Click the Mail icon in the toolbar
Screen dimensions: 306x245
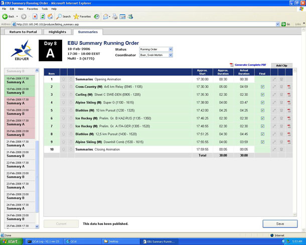point(105,17)
